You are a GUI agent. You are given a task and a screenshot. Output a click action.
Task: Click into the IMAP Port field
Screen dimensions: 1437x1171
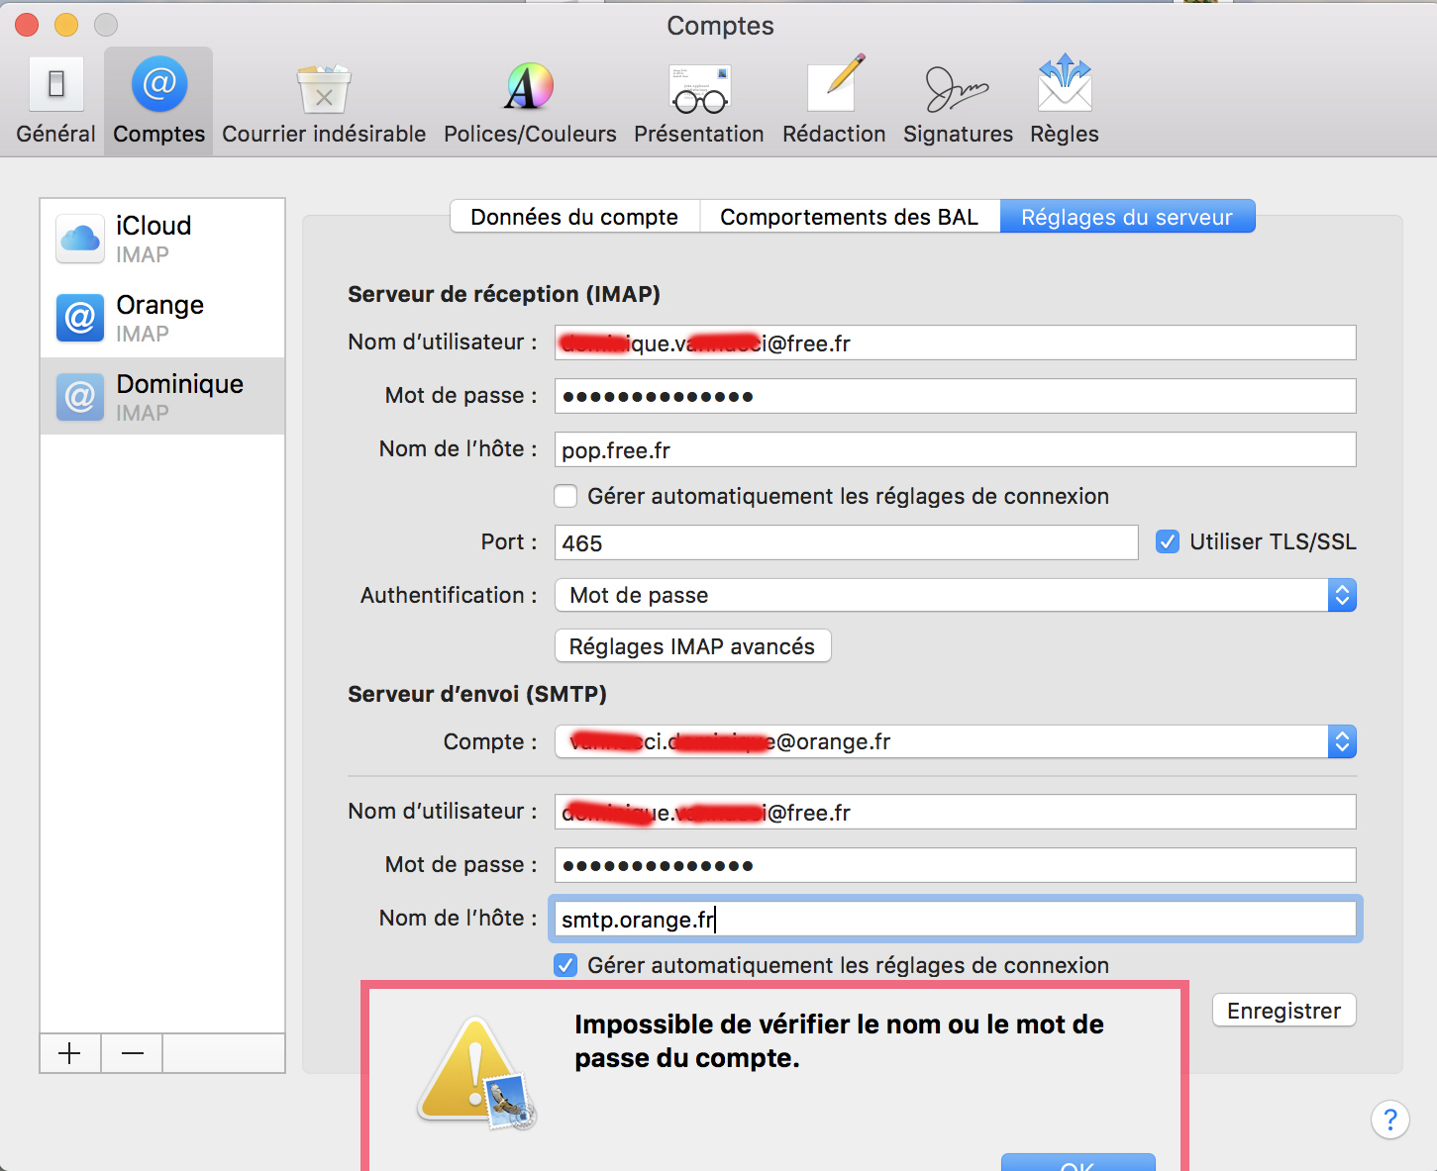pos(846,542)
